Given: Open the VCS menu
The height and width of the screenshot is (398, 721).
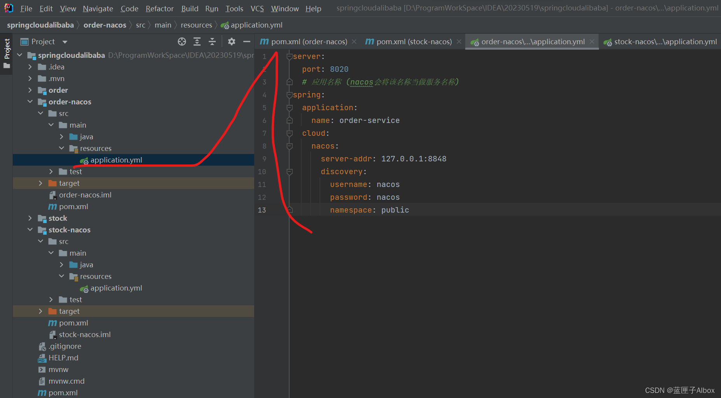Looking at the screenshot, I should point(257,9).
